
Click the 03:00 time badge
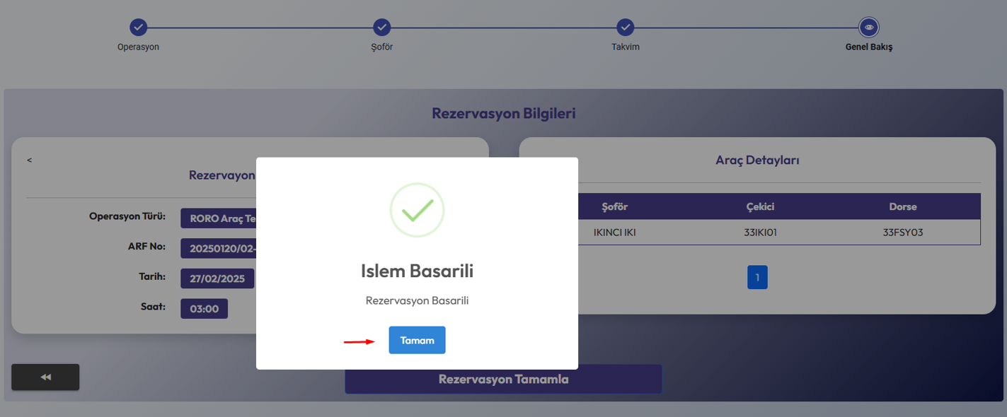pyautogui.click(x=204, y=309)
